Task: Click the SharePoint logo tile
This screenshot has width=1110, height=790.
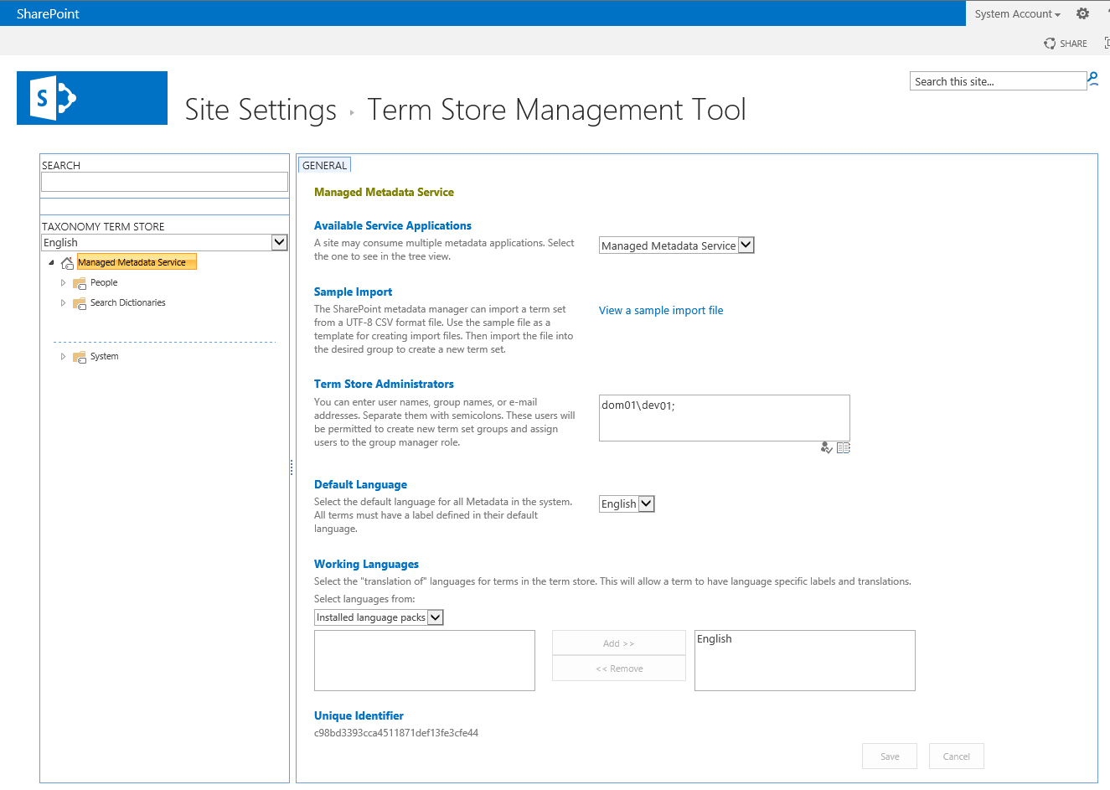Action: (92, 98)
